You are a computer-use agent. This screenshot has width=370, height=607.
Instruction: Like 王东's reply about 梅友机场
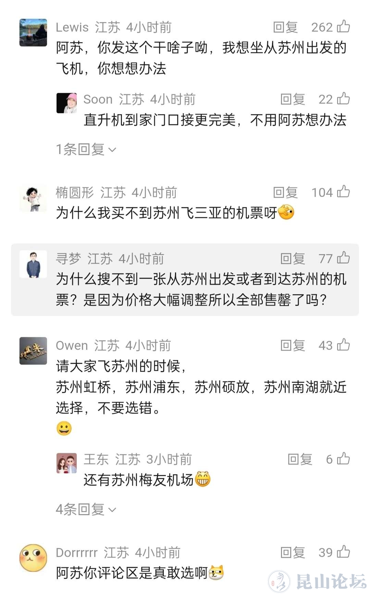pyautogui.click(x=343, y=459)
